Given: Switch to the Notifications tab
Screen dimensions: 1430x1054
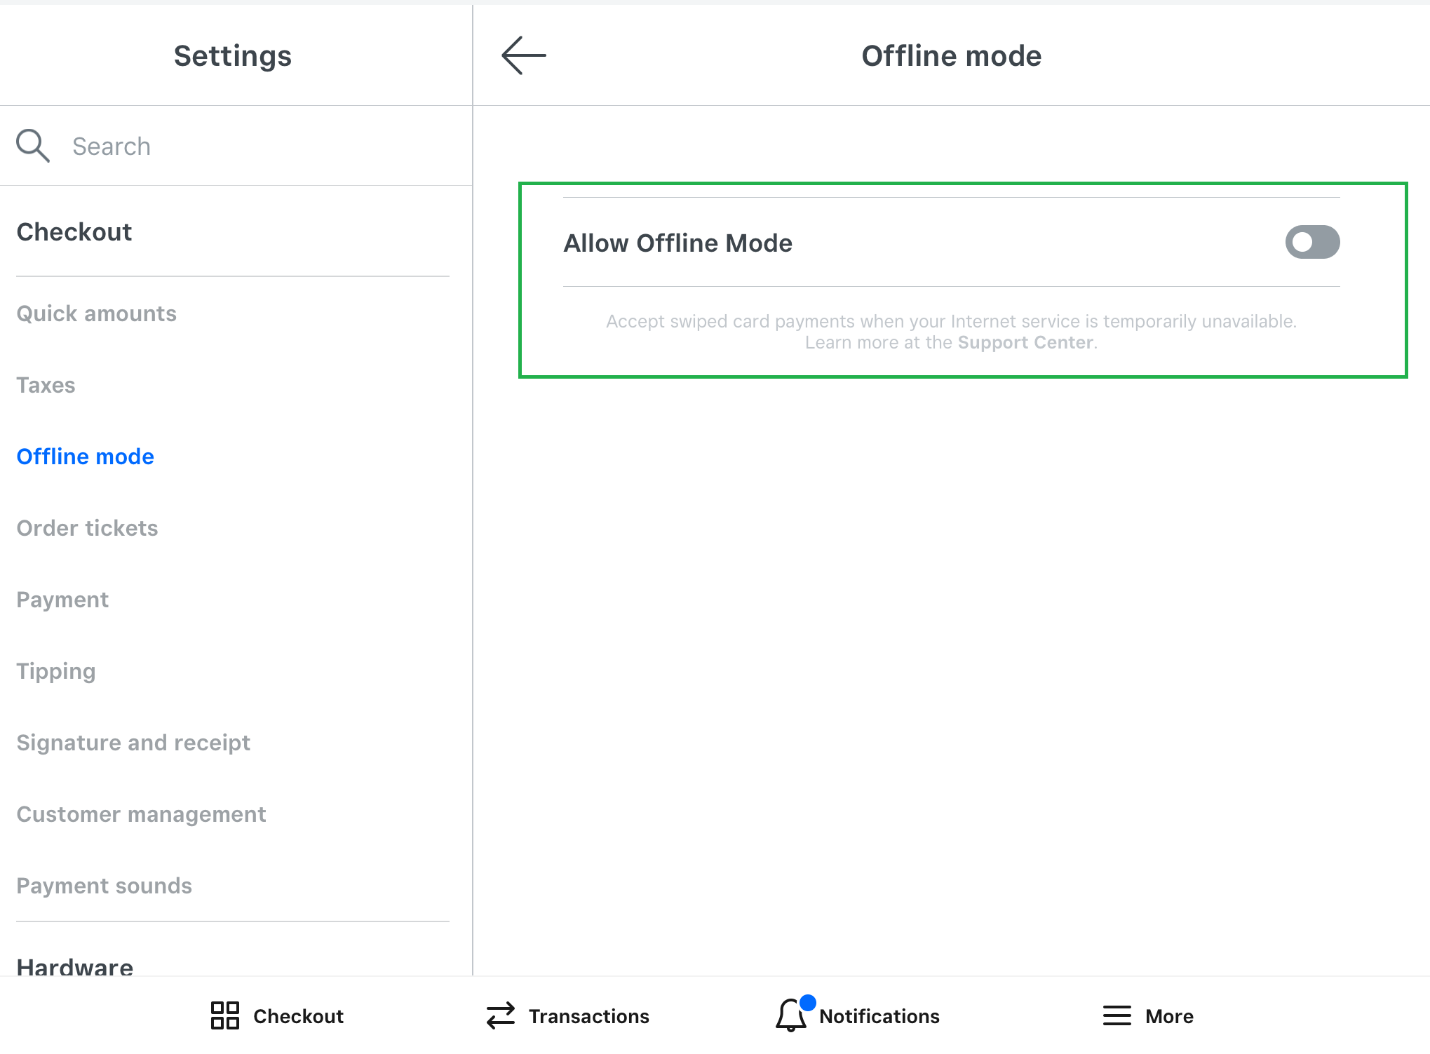Looking at the screenshot, I should coord(878,1016).
